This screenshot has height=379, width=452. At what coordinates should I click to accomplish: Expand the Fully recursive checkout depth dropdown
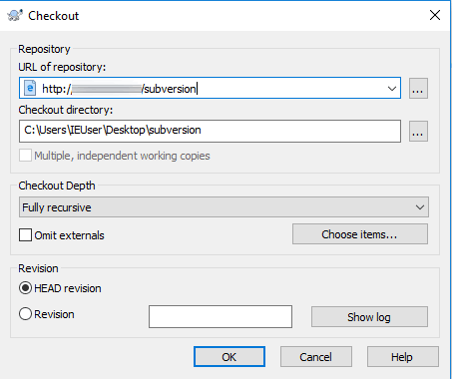[x=224, y=207]
